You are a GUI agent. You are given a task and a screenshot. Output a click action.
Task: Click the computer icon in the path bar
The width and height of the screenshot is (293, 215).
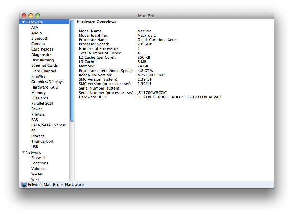24,185
